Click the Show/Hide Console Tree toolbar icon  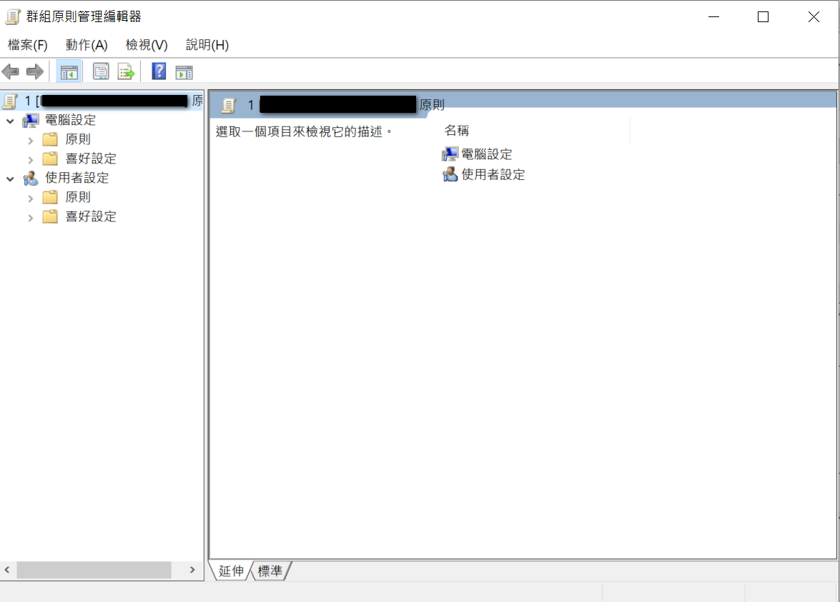(69, 71)
